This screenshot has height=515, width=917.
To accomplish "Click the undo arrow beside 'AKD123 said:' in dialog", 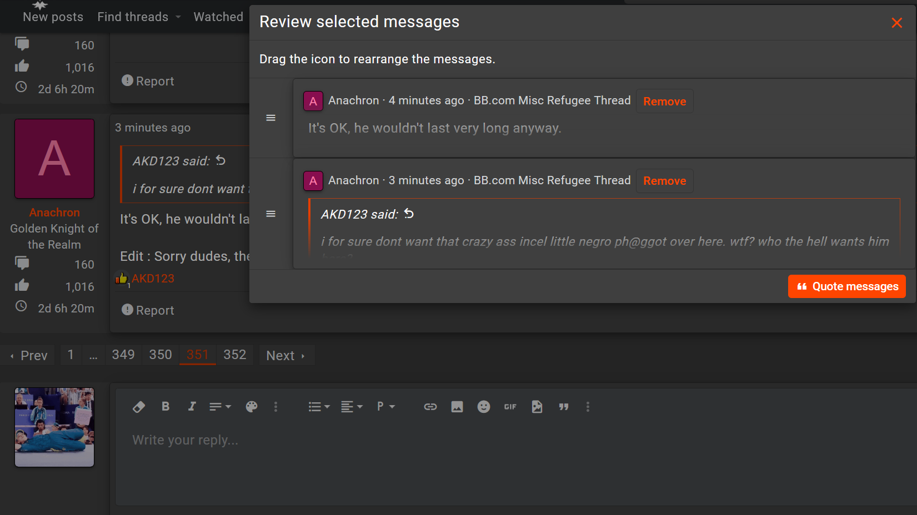I will (409, 214).
